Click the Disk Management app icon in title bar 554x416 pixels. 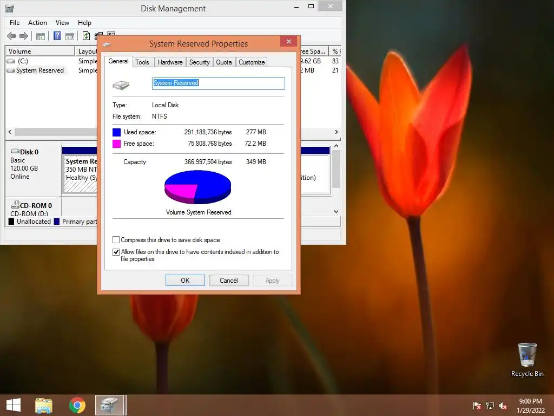pyautogui.click(x=10, y=8)
